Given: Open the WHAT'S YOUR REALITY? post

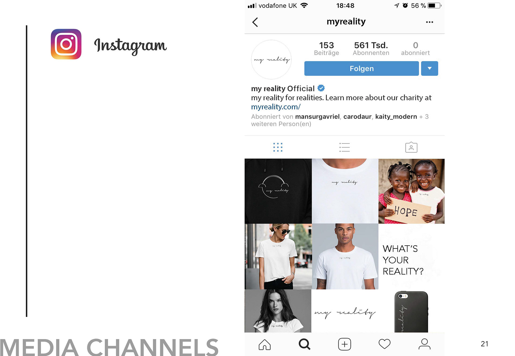Looking at the screenshot, I should tap(411, 257).
